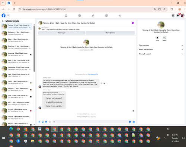Image resolution: width=186 pixels, height=147 pixels.
Task: Mute this conversation with the bell icon
Action: (157, 38)
